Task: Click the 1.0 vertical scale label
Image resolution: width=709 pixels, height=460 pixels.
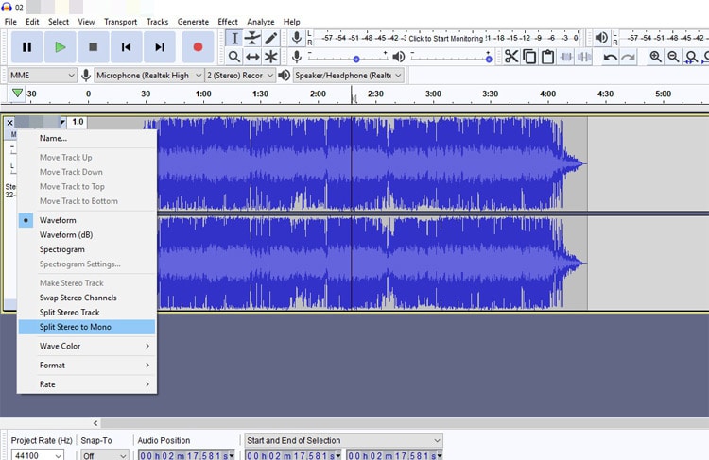Action: [78, 122]
